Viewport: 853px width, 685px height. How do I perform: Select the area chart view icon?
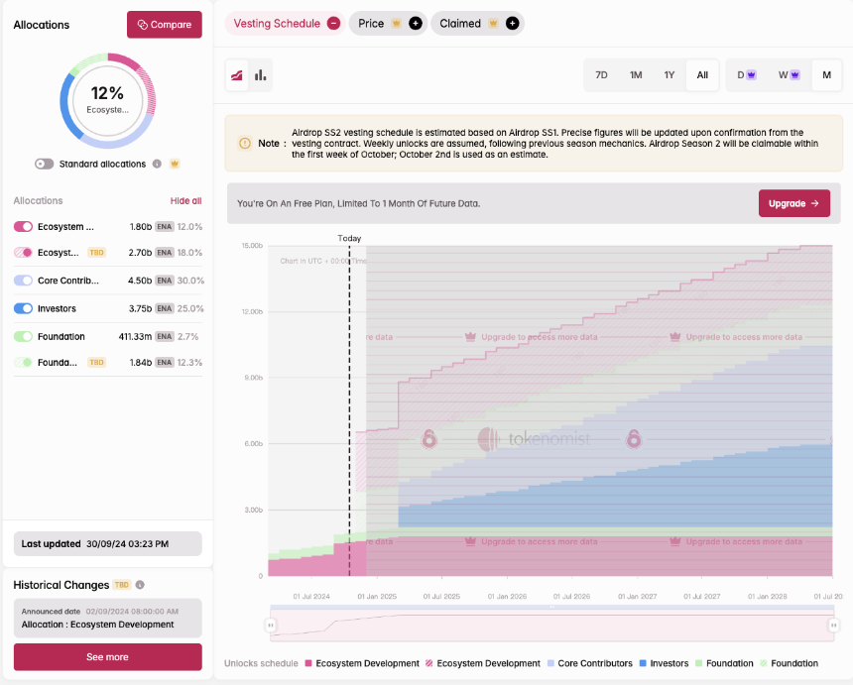click(x=237, y=75)
